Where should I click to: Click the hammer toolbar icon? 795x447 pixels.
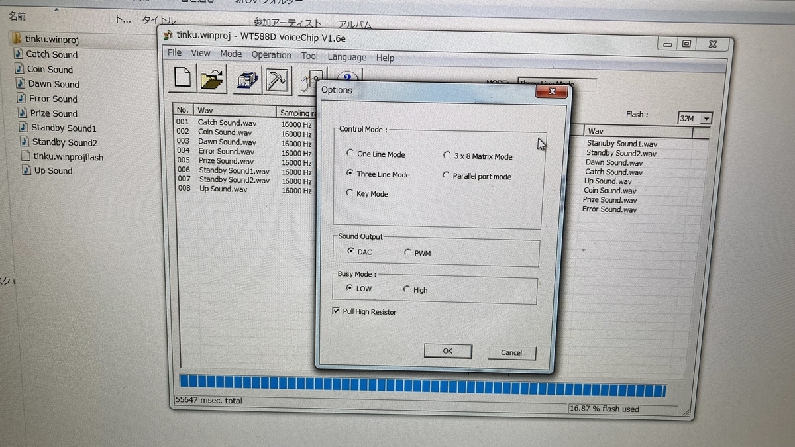coord(276,81)
